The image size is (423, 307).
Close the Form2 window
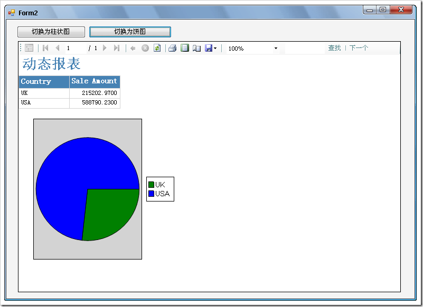pyautogui.click(x=401, y=10)
